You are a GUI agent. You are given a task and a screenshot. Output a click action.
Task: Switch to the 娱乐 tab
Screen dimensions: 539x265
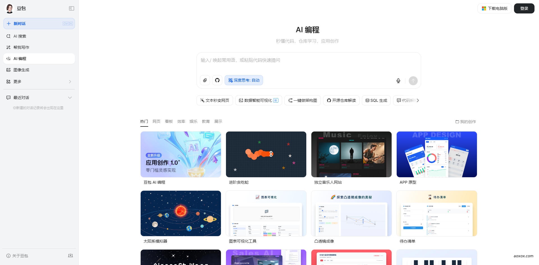pyautogui.click(x=193, y=121)
